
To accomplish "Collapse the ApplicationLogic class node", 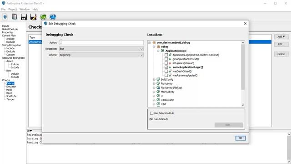I will (158, 51).
